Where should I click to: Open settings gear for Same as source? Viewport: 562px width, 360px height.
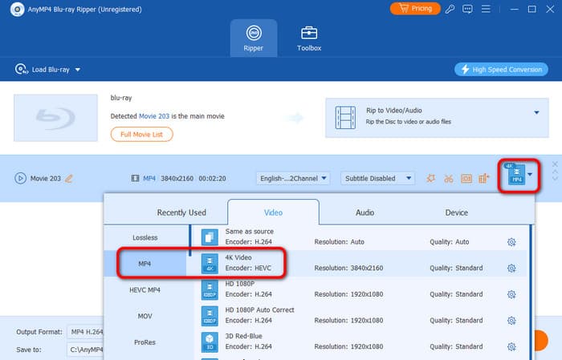[x=511, y=242]
